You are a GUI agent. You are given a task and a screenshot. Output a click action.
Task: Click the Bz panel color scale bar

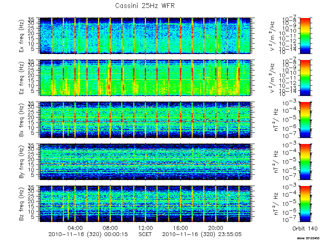click(305, 204)
